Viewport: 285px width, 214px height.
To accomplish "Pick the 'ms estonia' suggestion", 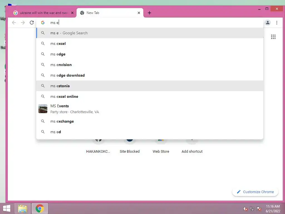I will pos(150,86).
